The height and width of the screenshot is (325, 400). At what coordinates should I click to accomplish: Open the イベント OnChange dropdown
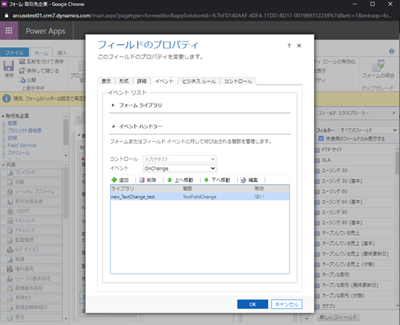(180, 168)
